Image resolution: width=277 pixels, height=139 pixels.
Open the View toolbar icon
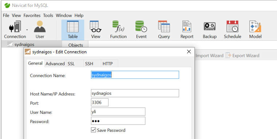96,30
